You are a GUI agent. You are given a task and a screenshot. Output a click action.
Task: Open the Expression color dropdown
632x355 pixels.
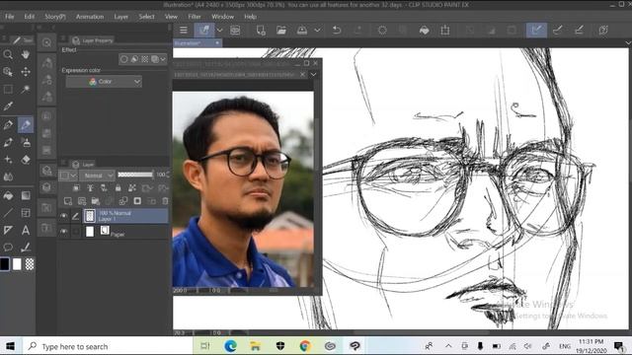click(x=104, y=82)
